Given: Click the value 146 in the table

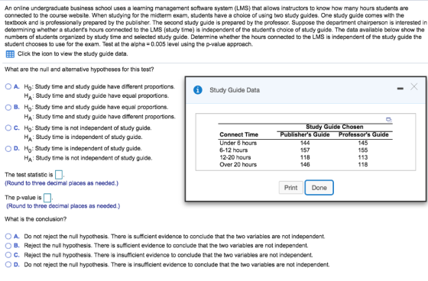Looking at the screenshot, I should click(x=305, y=164).
